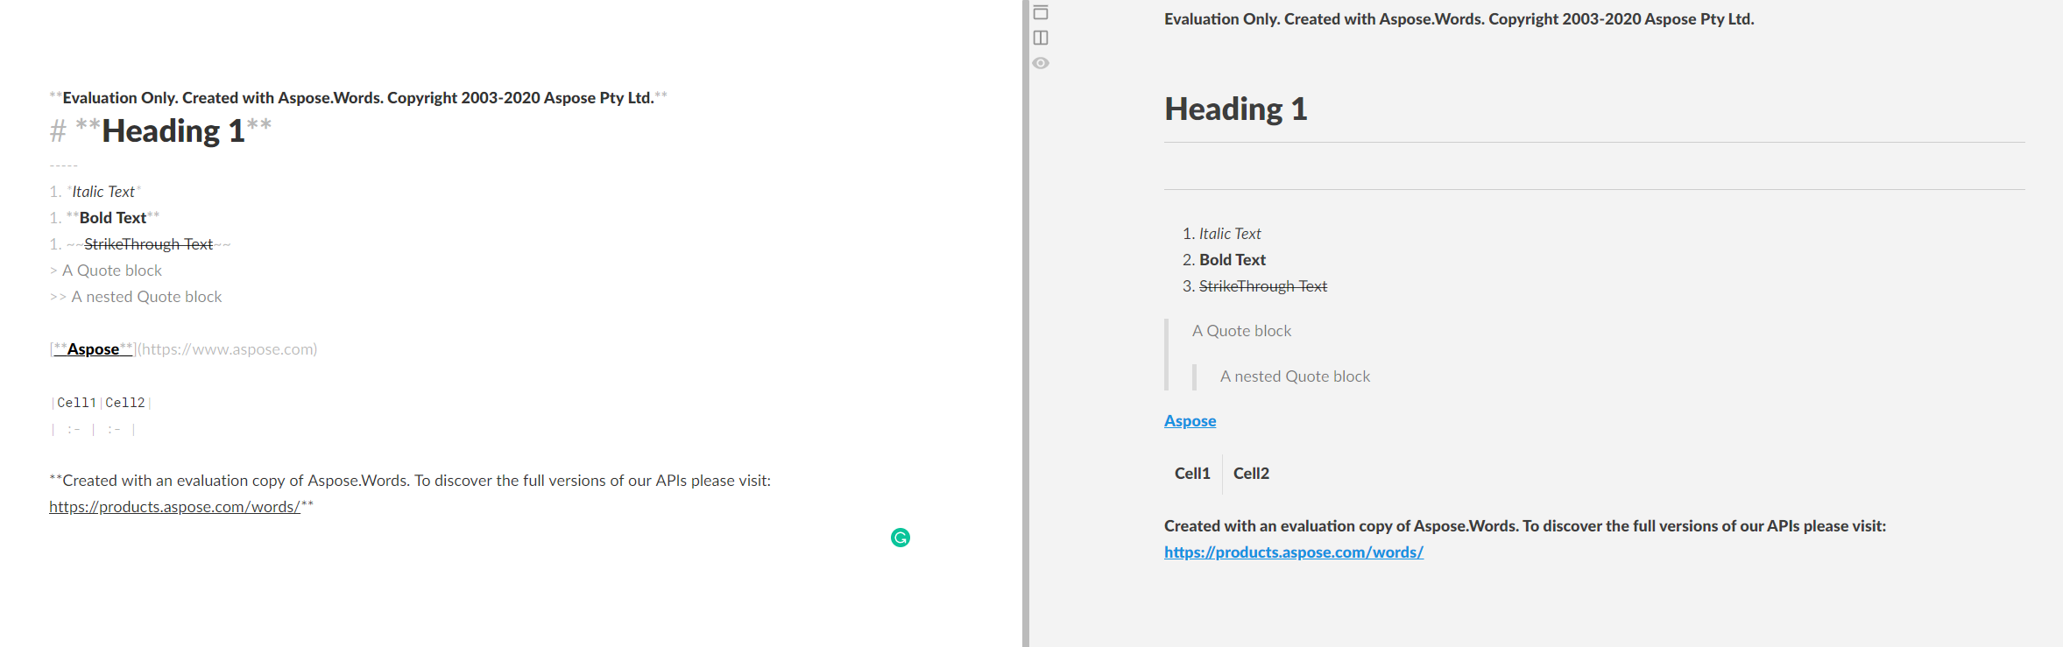Click the https://www.aspose.com URL in the editor

[x=228, y=349]
